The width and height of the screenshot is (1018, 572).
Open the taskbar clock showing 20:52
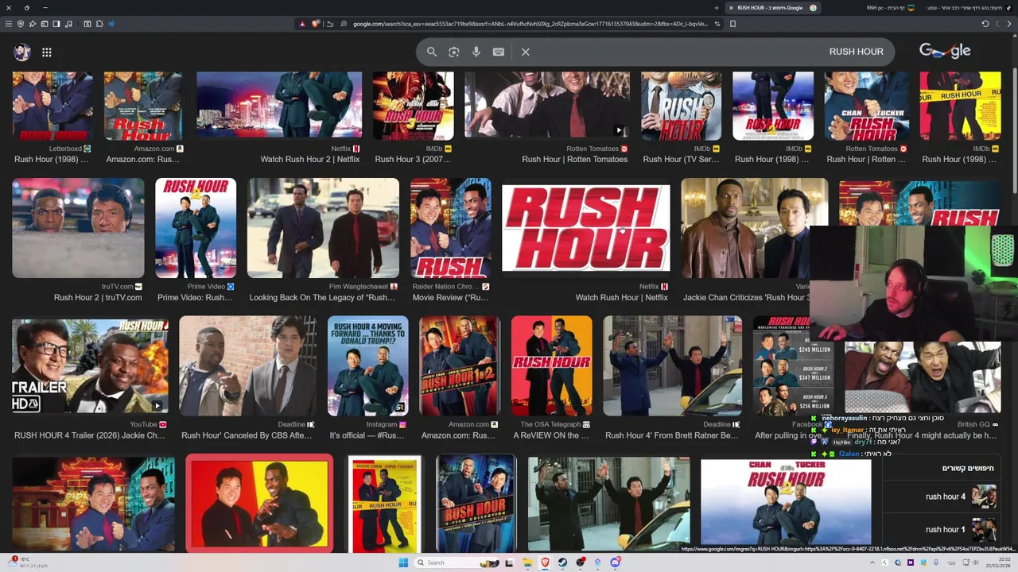(x=998, y=562)
